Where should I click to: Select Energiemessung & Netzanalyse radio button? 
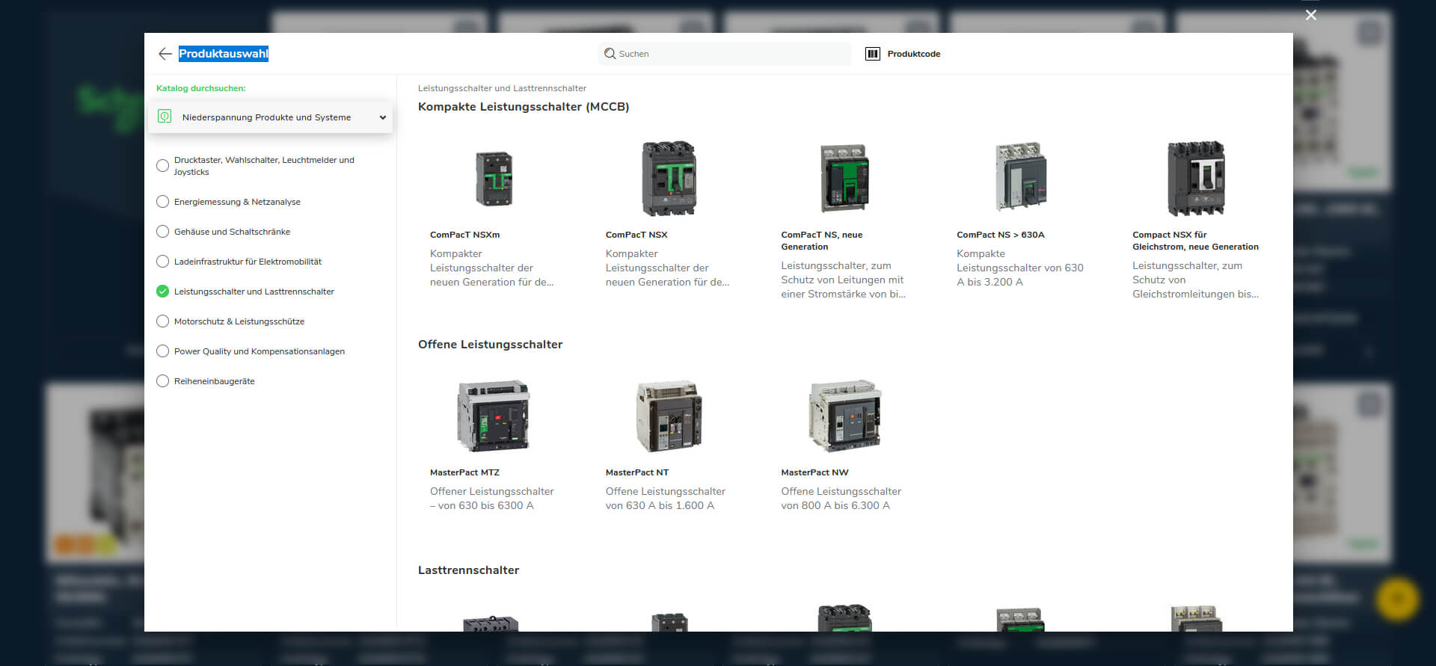[162, 202]
